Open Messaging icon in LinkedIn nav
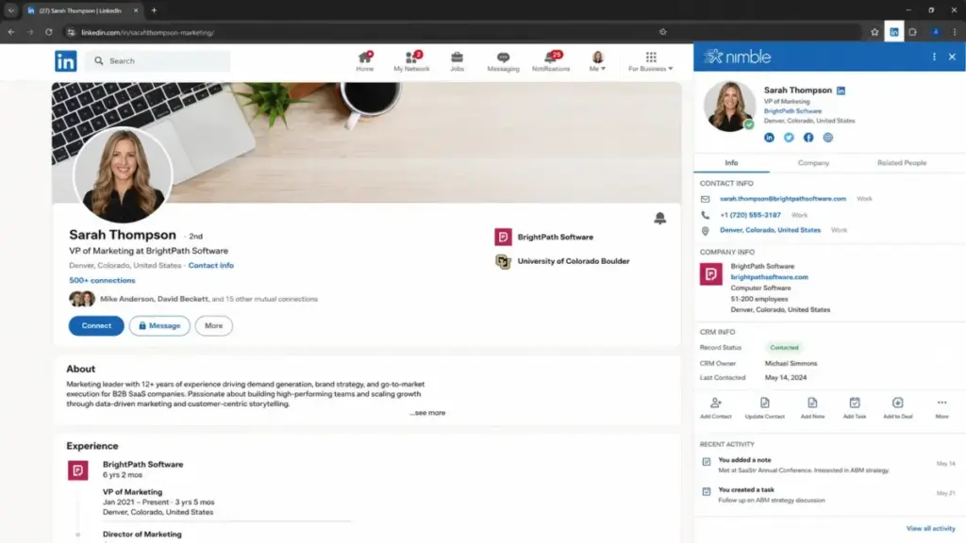The height and width of the screenshot is (543, 966). click(504, 61)
